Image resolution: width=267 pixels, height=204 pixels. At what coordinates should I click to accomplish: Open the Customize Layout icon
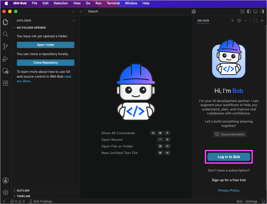pyautogui.click(x=242, y=11)
